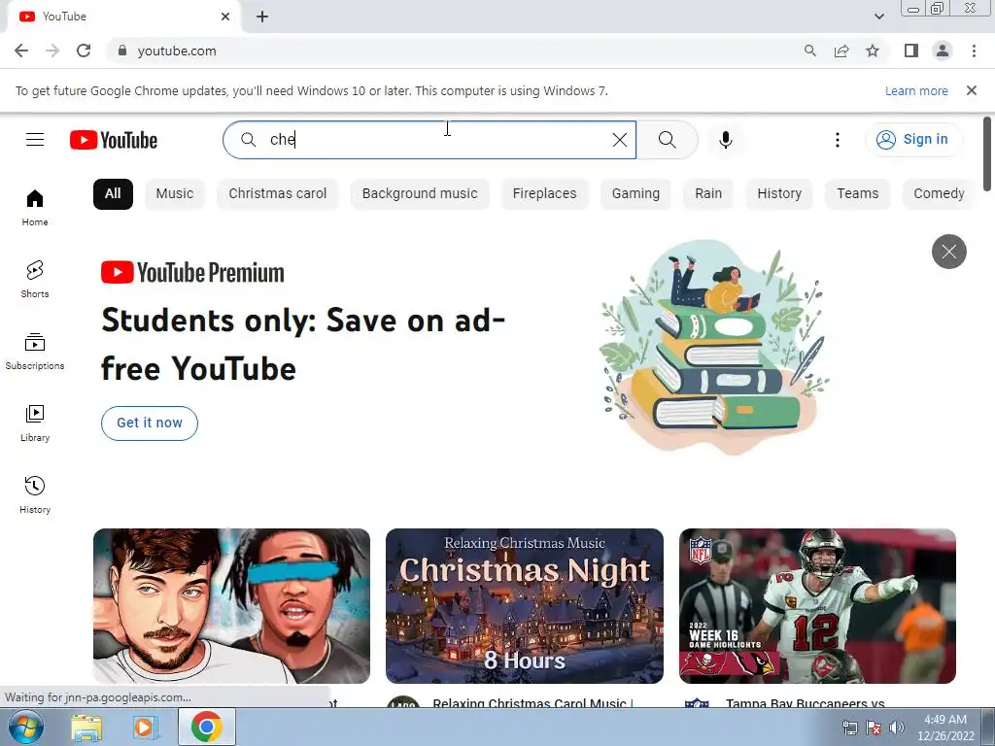Share this page icon

[x=841, y=51]
